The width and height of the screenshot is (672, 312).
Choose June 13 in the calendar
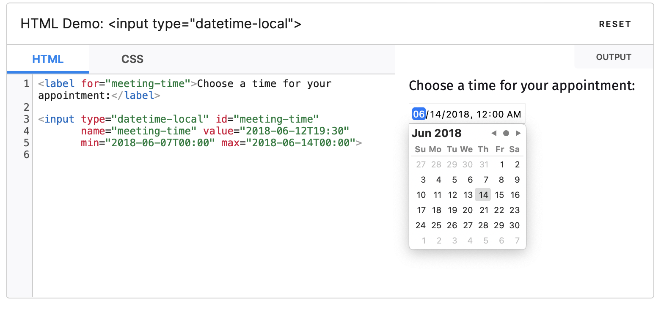[468, 195]
